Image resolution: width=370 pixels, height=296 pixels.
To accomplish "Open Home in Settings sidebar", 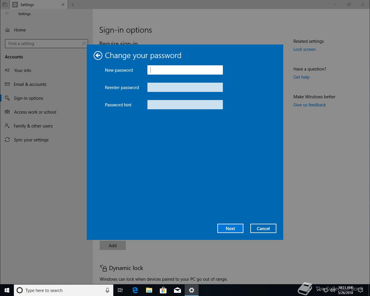I will click(x=46, y=30).
